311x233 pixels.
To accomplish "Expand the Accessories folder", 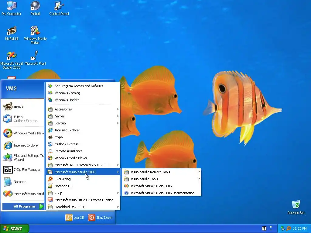I will pos(83,109).
